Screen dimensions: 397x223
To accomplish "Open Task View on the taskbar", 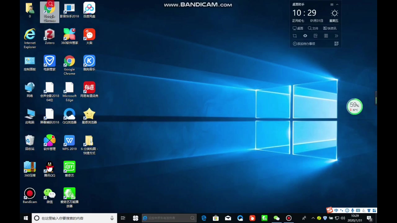I will (123, 218).
